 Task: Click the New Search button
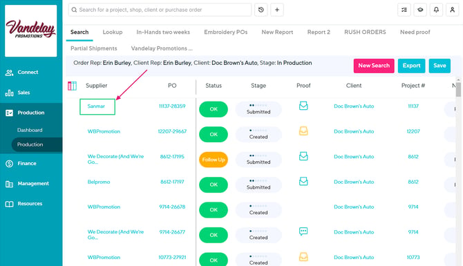point(374,66)
